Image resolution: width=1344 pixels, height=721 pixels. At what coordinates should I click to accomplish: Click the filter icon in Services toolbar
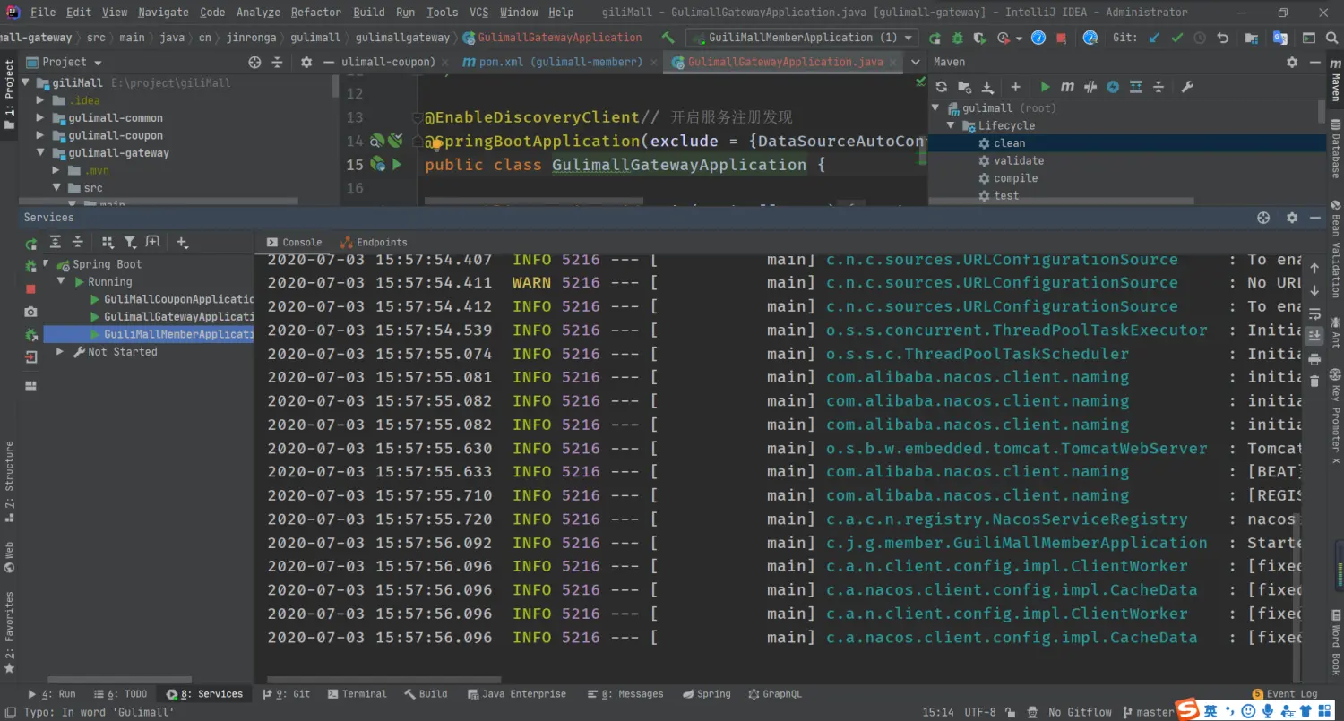[130, 242]
